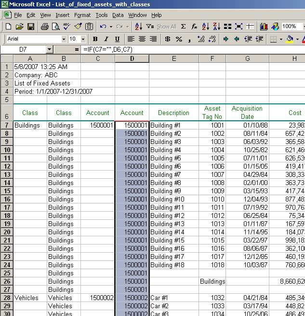The width and height of the screenshot is (305, 316).
Task: Toggle align right
Action: coord(153,39)
